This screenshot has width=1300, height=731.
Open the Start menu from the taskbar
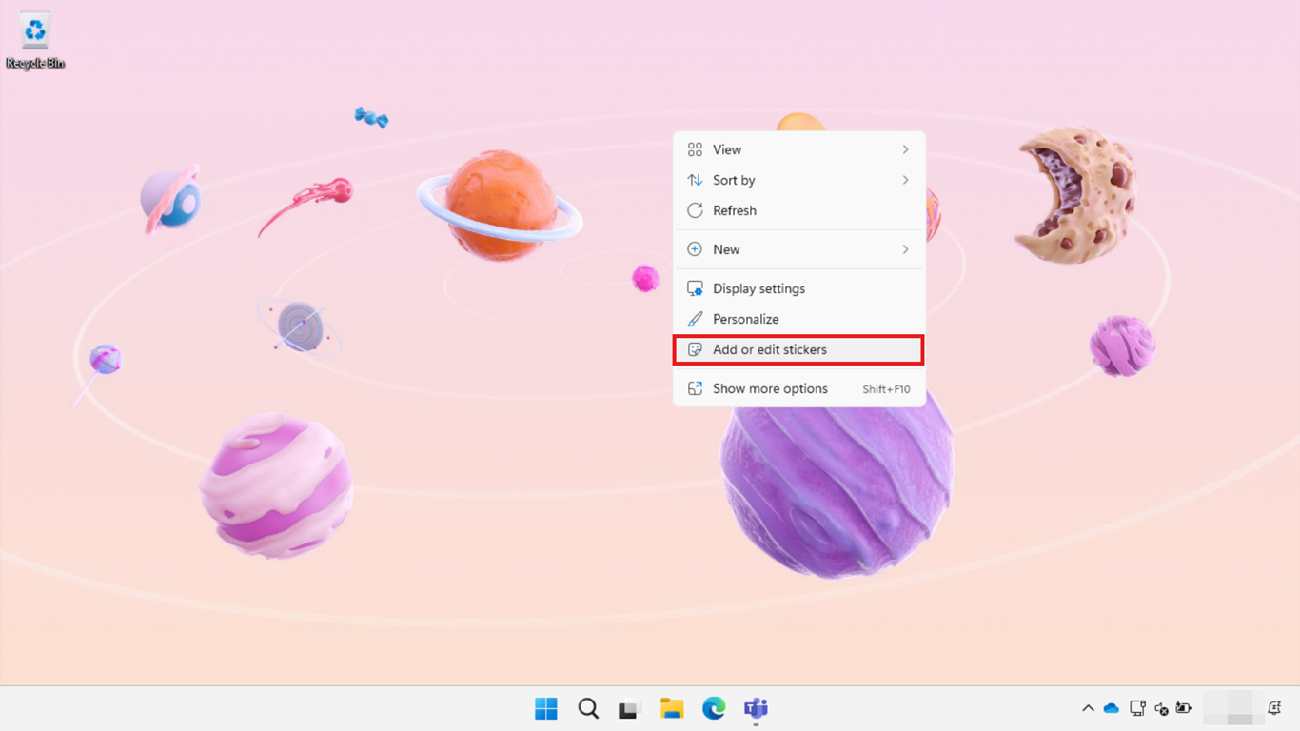[x=545, y=708]
